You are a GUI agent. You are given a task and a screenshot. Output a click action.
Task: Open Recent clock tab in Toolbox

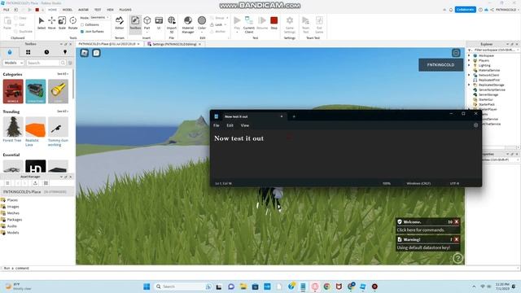point(46,52)
